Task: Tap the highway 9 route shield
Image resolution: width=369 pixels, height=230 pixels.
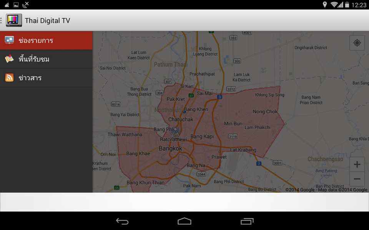Action: pyautogui.click(x=219, y=97)
